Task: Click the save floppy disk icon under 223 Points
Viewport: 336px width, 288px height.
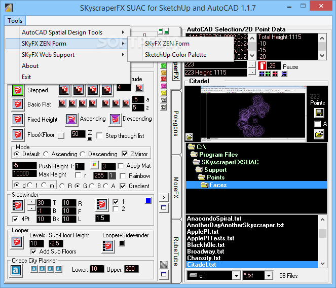Action: [x=319, y=113]
